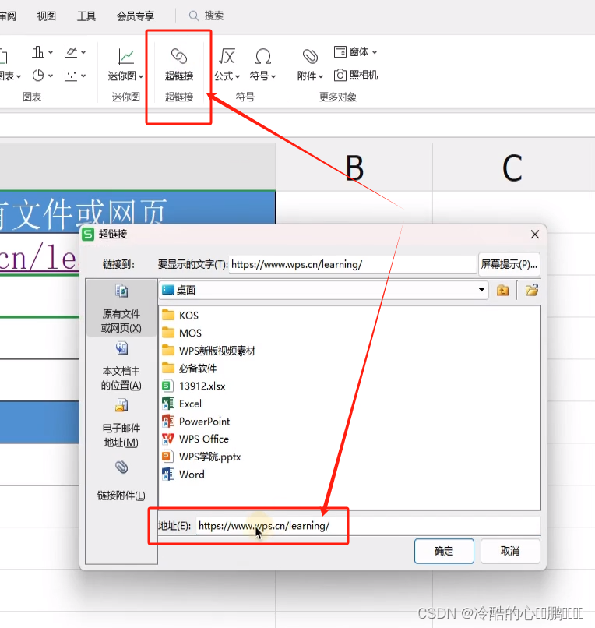Click the 屏幕提示(P)... button
The height and width of the screenshot is (628, 595).
(x=509, y=264)
